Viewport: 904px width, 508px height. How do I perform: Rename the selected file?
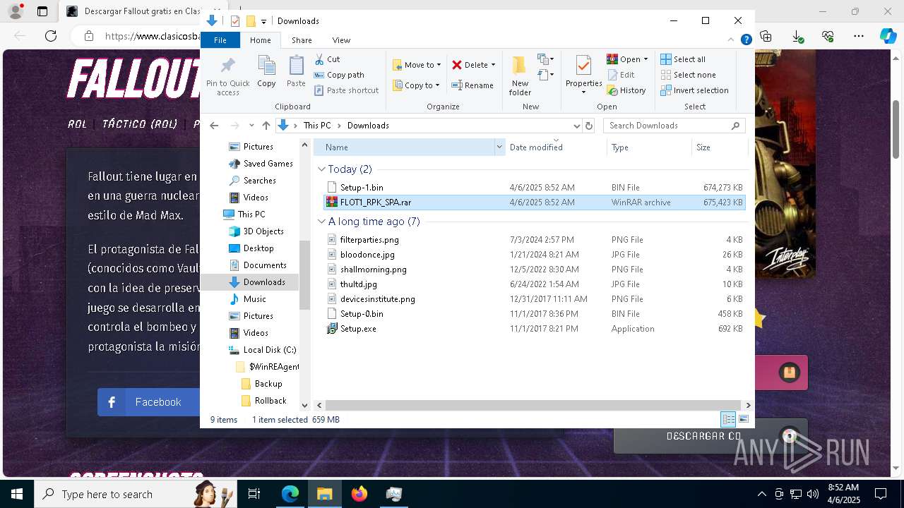click(472, 85)
